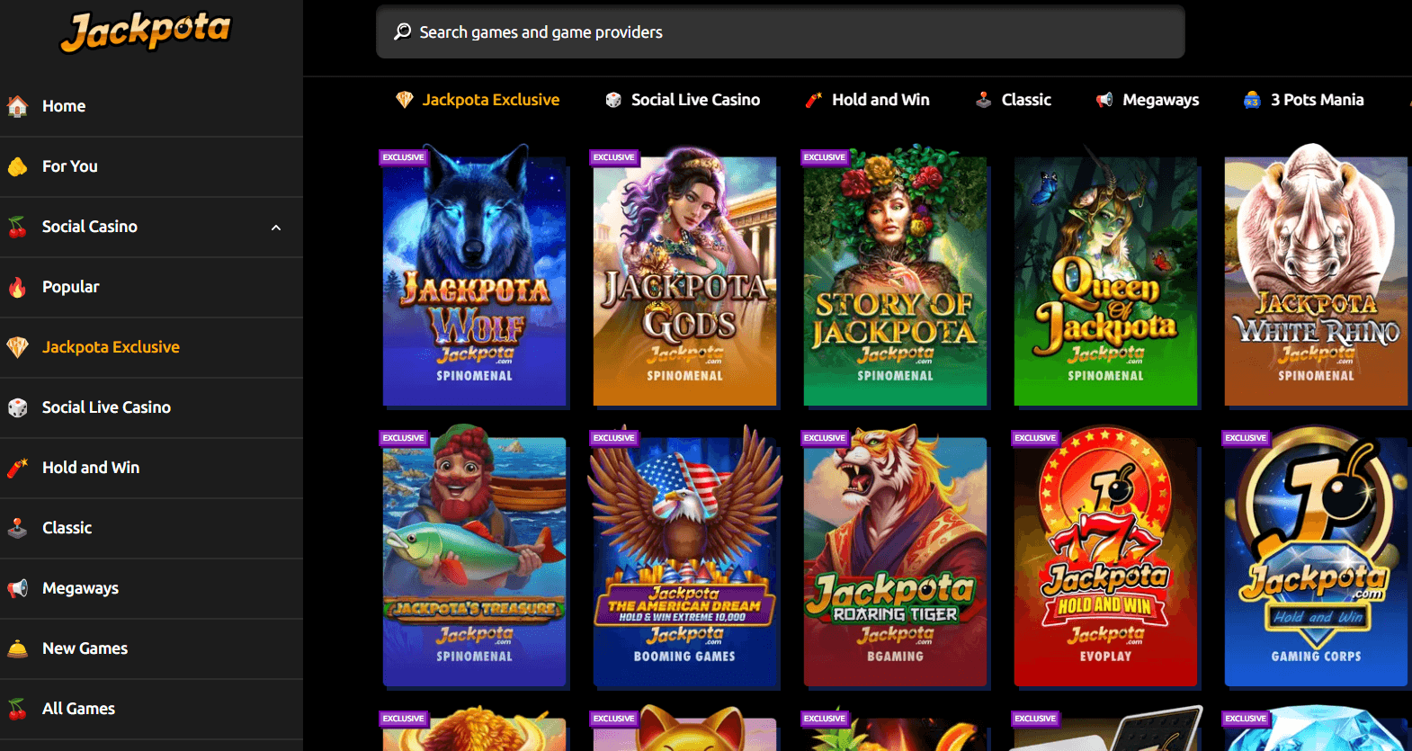Screen dimensions: 1412x751
Task: Click the New Games bell icon
Action: [x=17, y=648]
